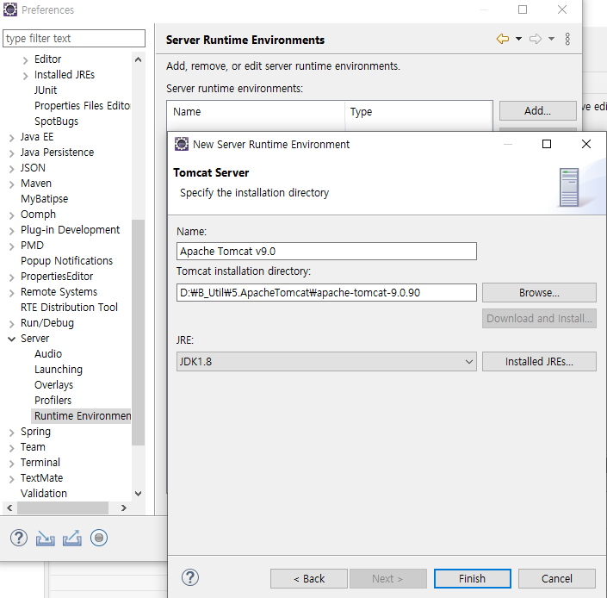Viewport: 607px width, 598px height.
Task: Close the New Server Runtime Environment dialog
Action: click(x=586, y=144)
